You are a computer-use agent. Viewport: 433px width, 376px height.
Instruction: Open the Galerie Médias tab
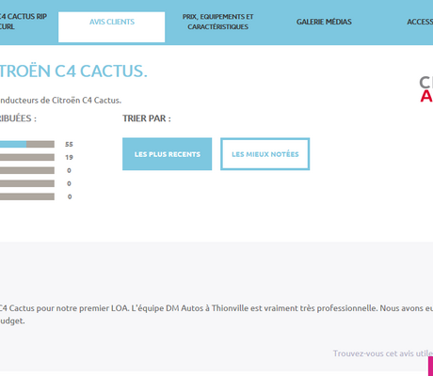324,22
